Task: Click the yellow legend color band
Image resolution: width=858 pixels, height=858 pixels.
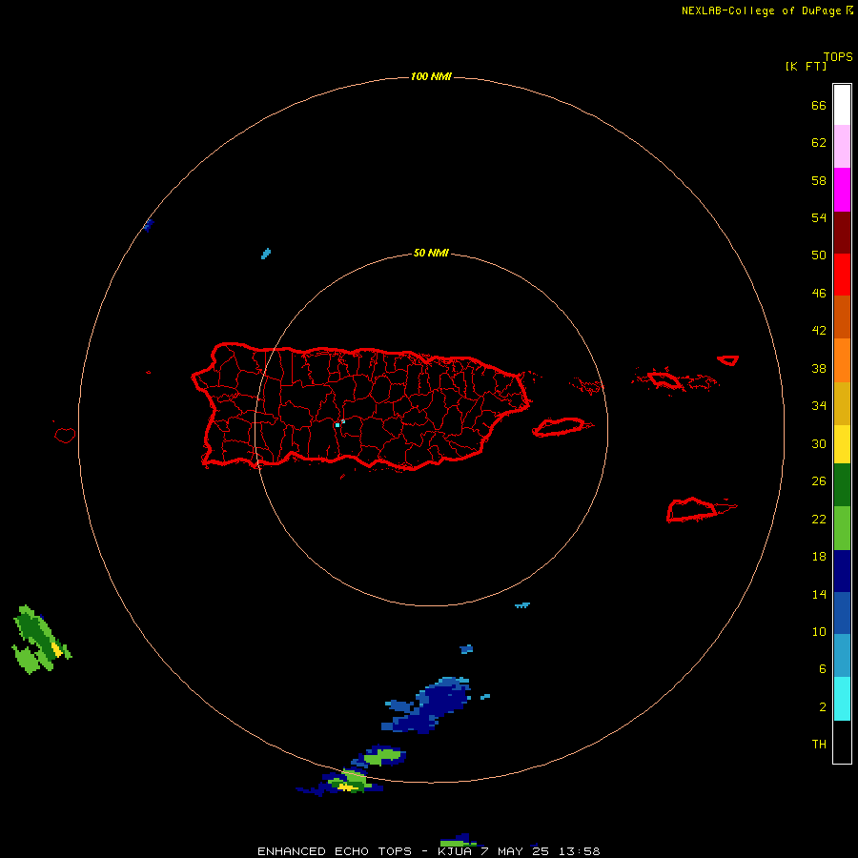Action: tap(842, 443)
